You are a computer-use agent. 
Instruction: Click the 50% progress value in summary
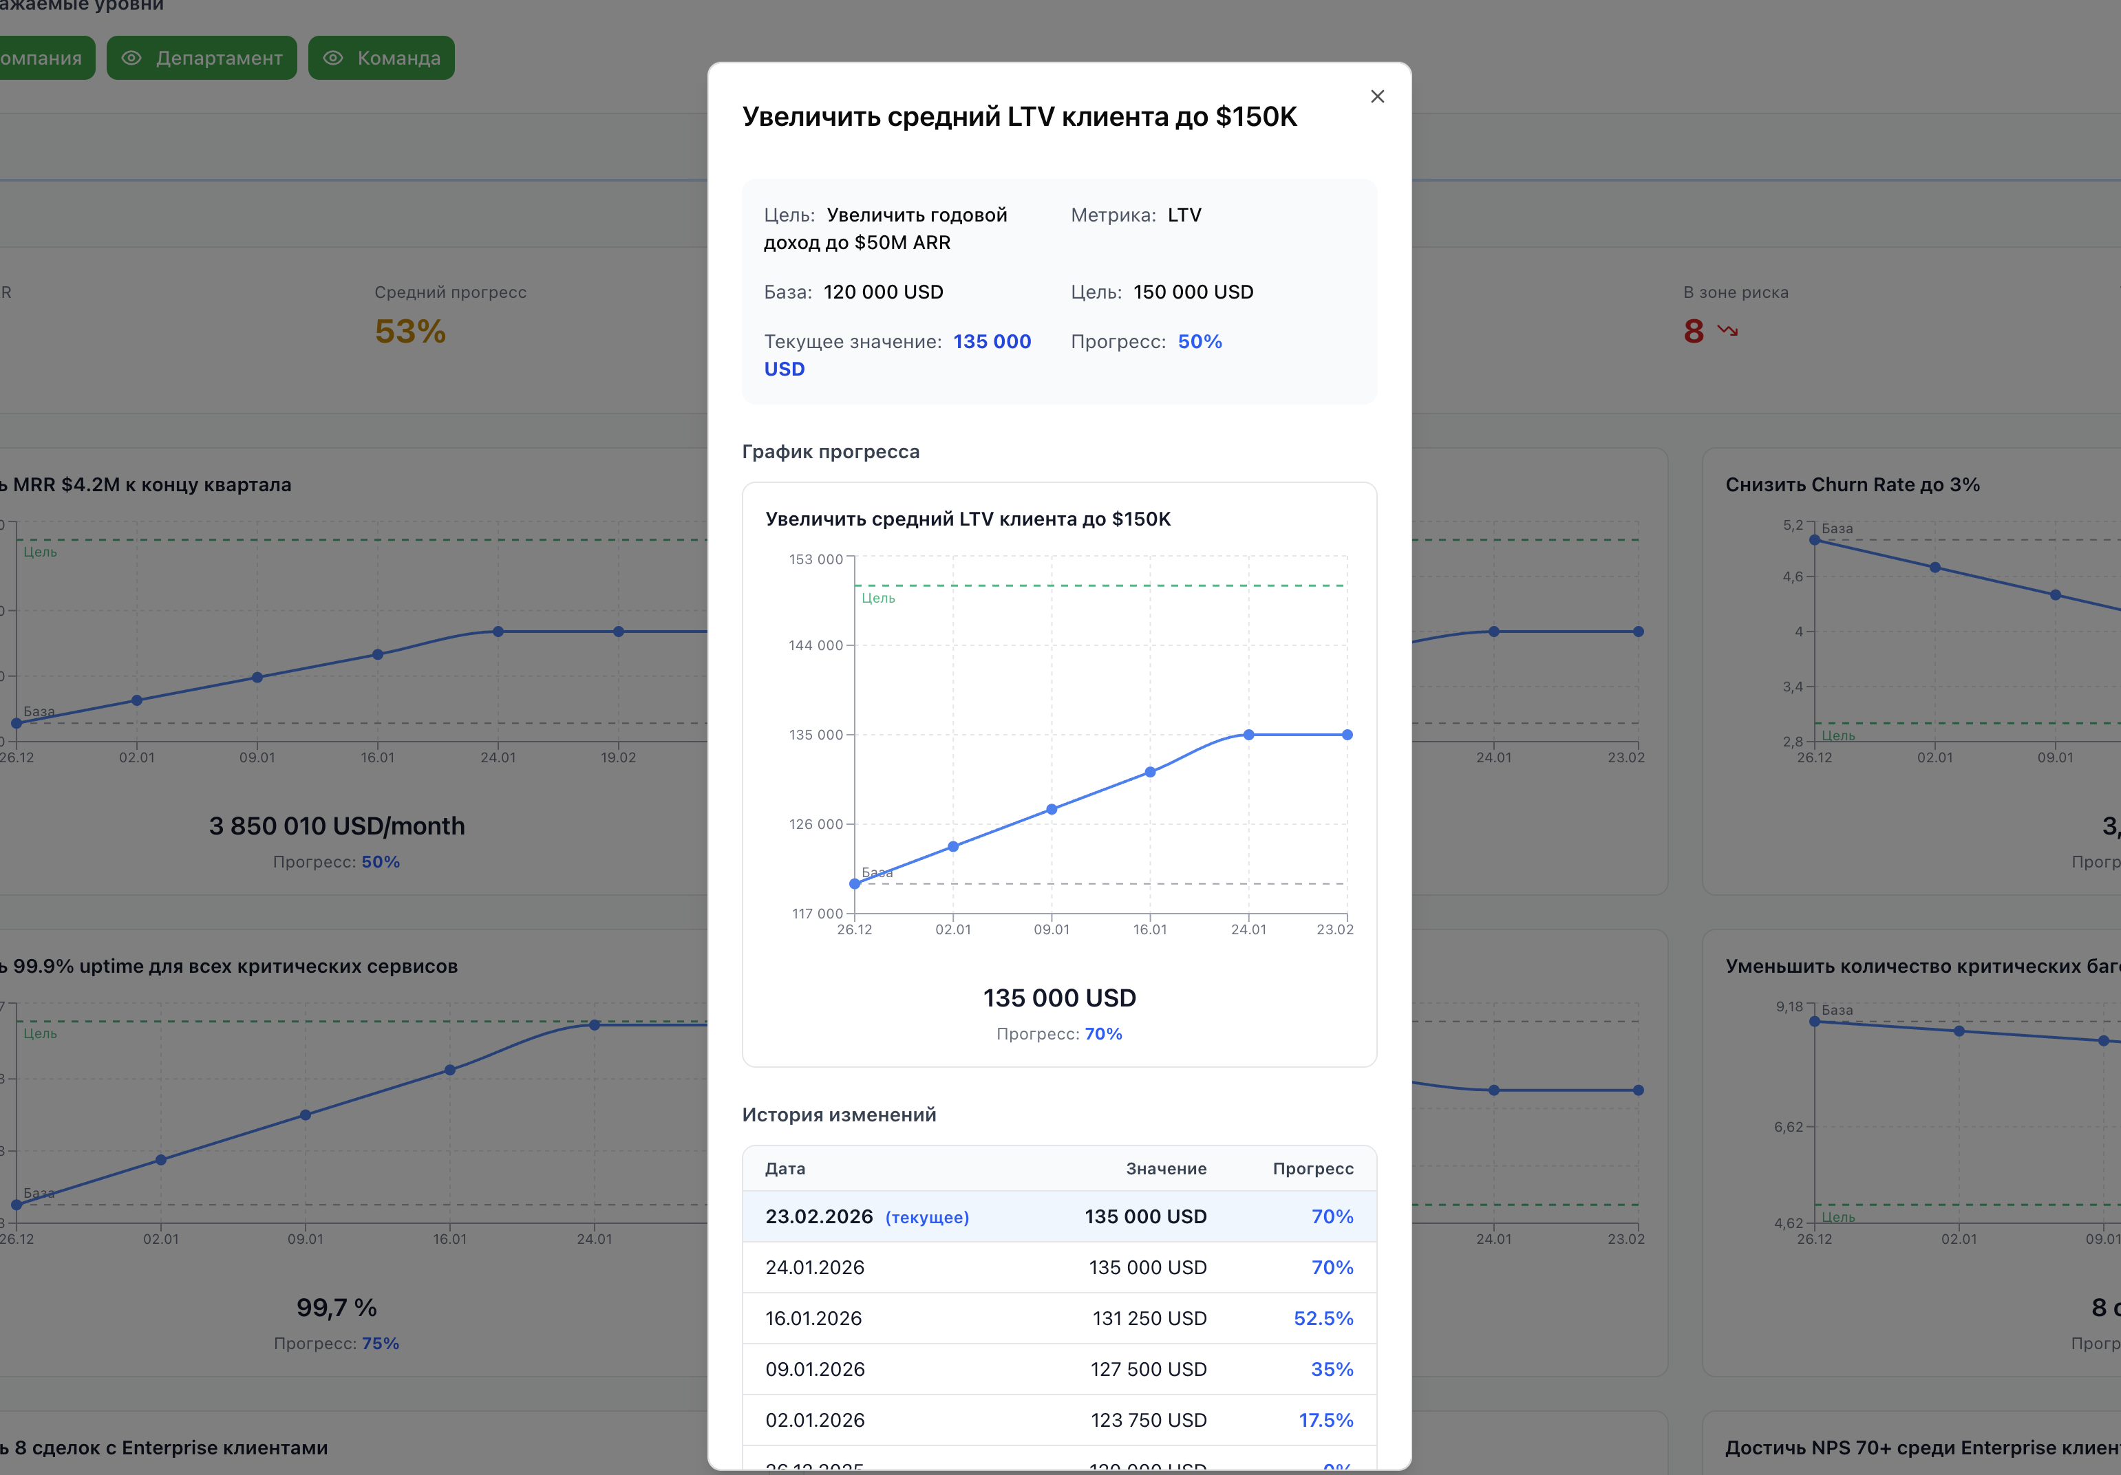(x=1199, y=342)
